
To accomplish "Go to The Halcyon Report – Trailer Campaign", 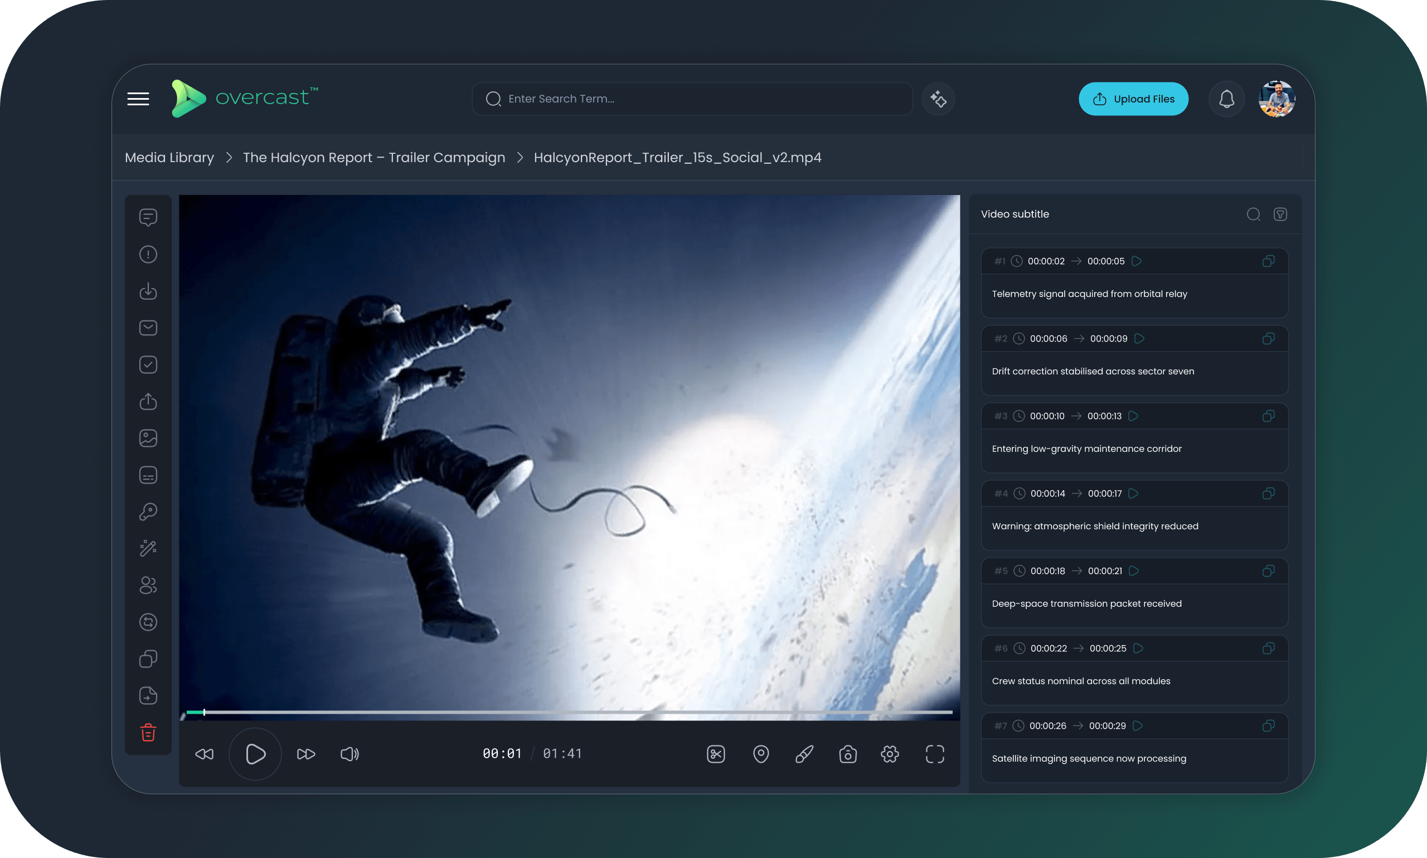I will point(373,157).
